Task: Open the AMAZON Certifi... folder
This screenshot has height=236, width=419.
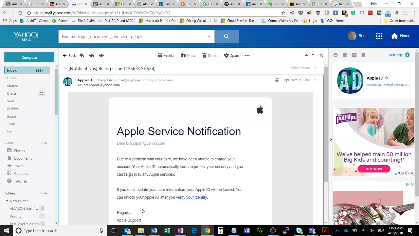Action: [x=24, y=208]
